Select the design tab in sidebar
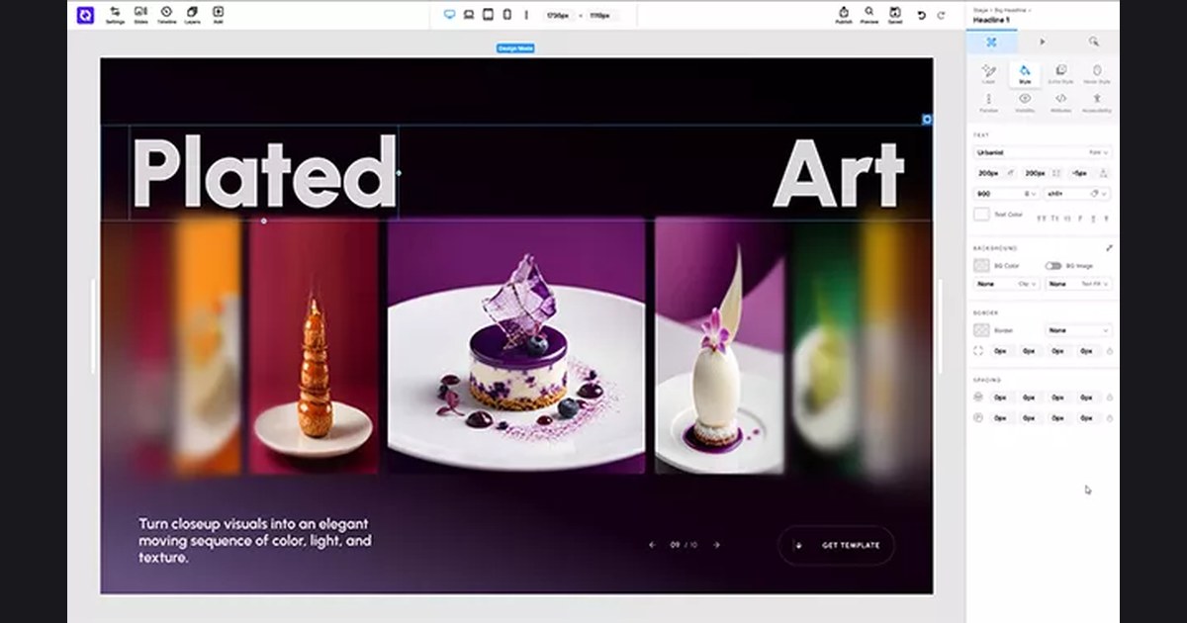1187x623 pixels. tap(991, 42)
